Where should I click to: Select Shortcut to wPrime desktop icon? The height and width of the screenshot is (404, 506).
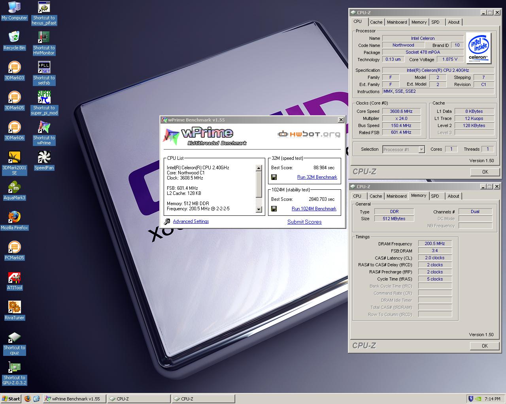point(44,133)
